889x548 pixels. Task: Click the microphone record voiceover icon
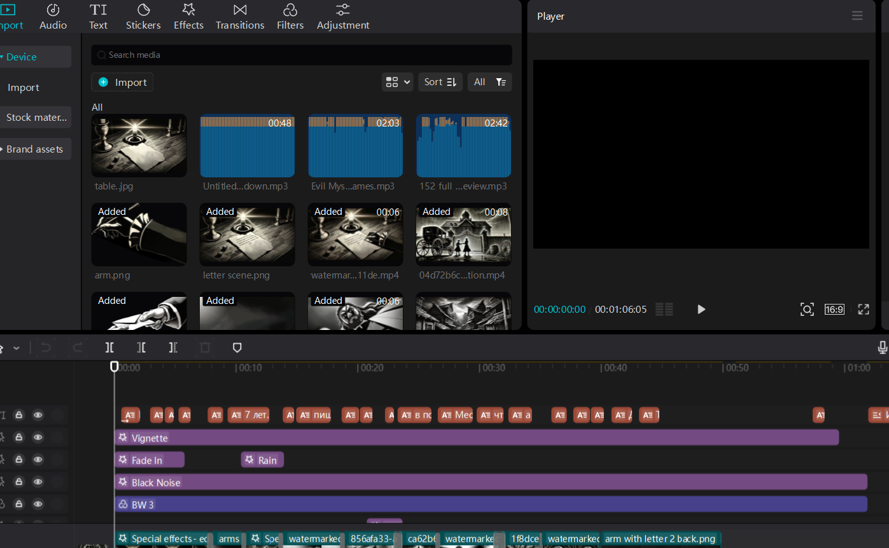click(882, 348)
